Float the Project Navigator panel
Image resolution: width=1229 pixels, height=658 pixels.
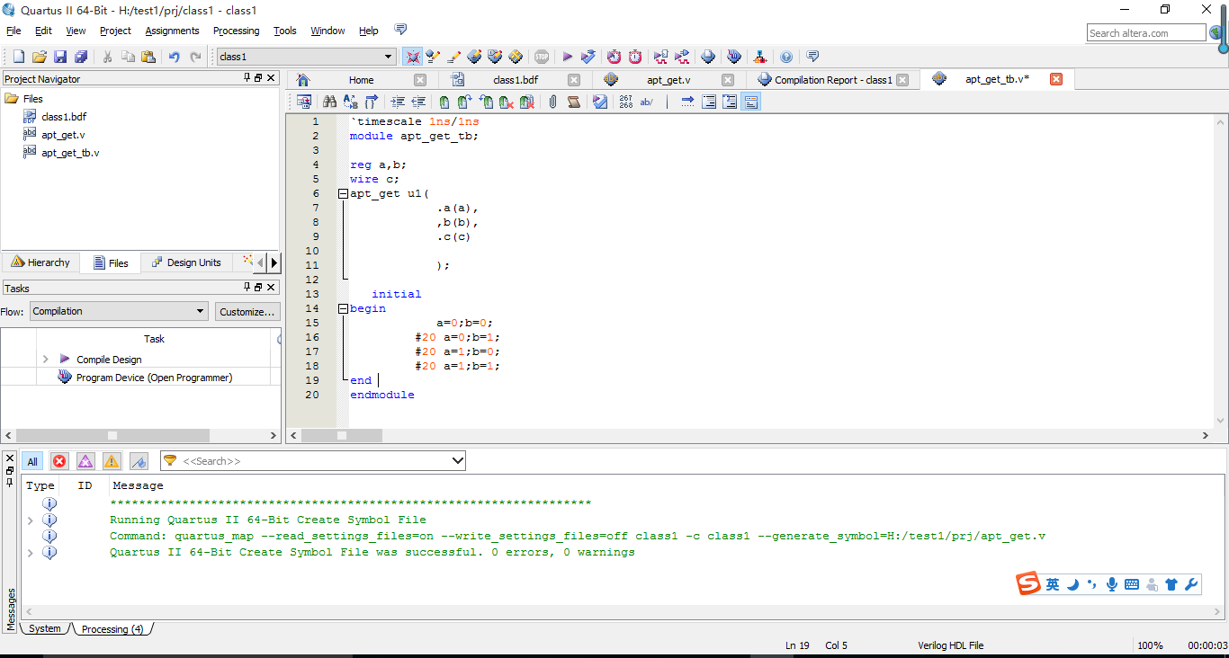click(x=258, y=78)
